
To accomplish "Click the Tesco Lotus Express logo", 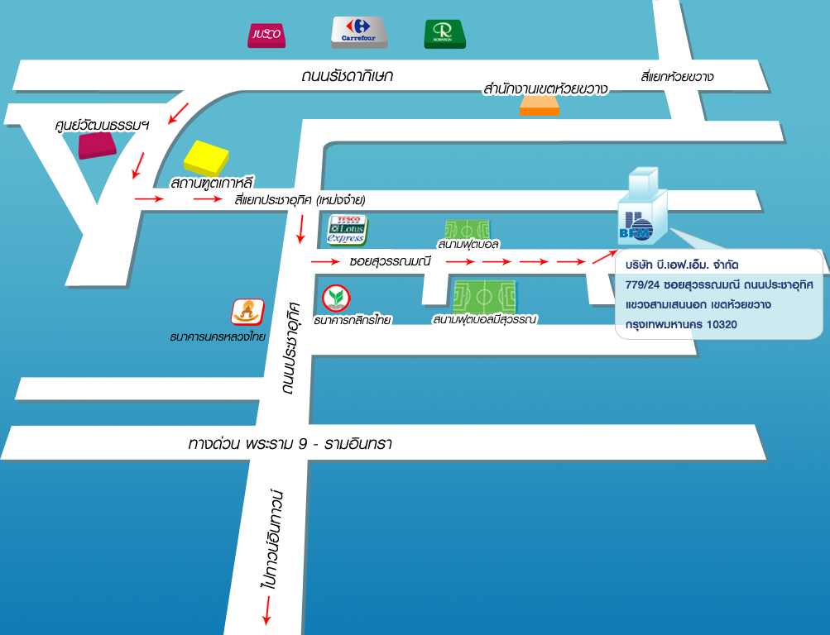I will click(347, 230).
